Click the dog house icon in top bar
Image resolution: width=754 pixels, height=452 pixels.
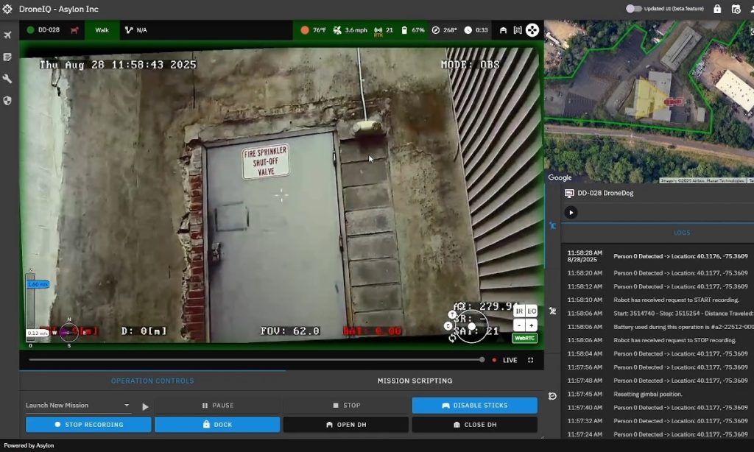tap(503, 30)
